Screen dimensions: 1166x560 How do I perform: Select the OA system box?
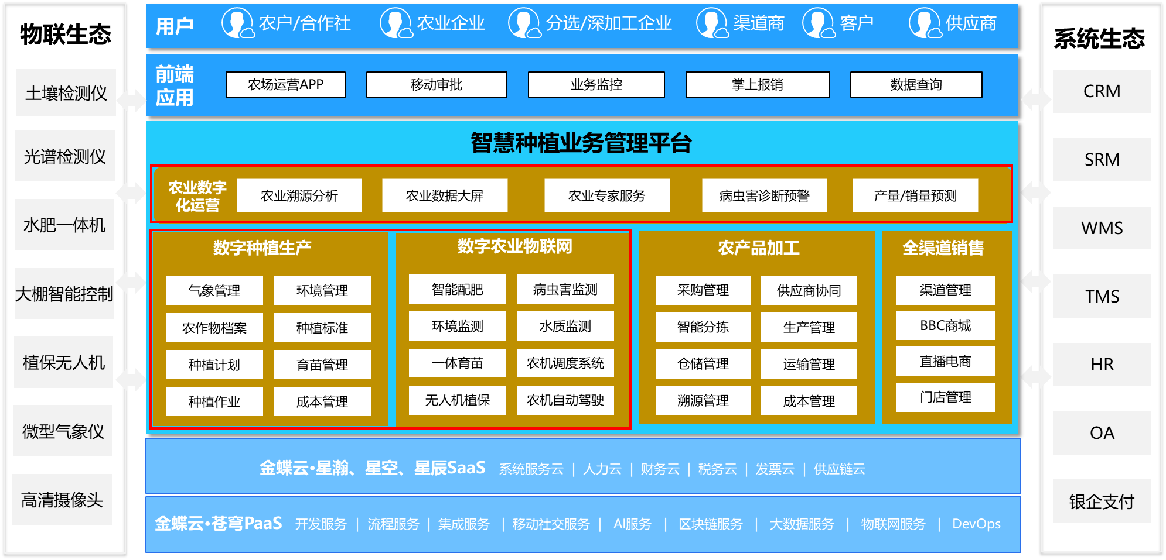[x=1102, y=433]
